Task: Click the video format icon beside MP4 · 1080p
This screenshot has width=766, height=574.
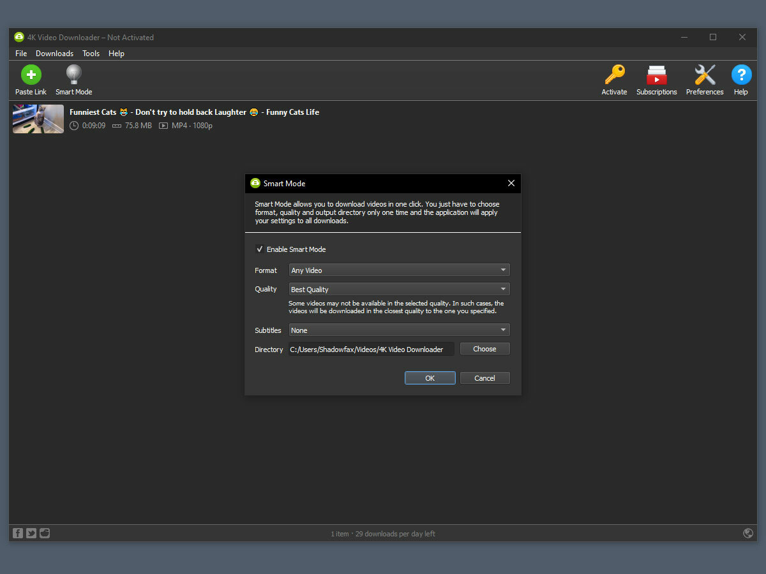Action: 163,126
